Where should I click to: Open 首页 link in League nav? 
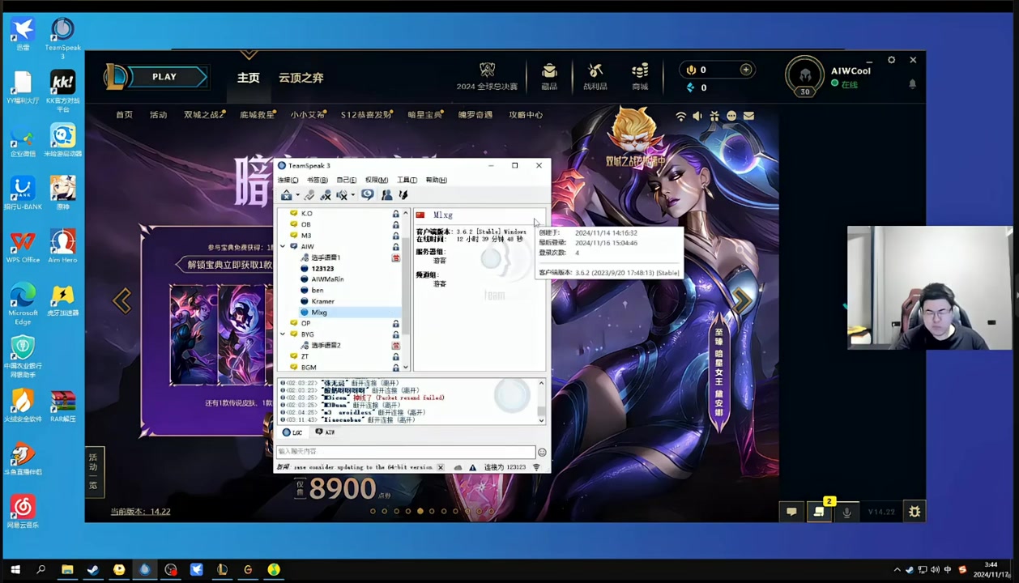[x=124, y=115]
